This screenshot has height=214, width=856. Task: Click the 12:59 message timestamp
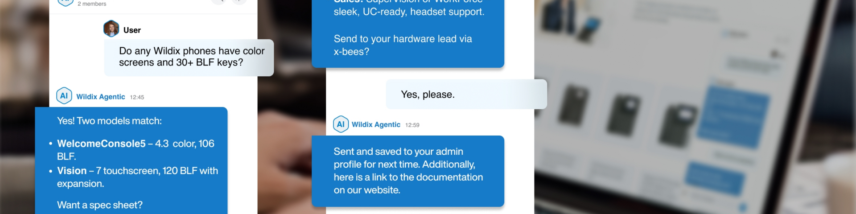pos(412,125)
